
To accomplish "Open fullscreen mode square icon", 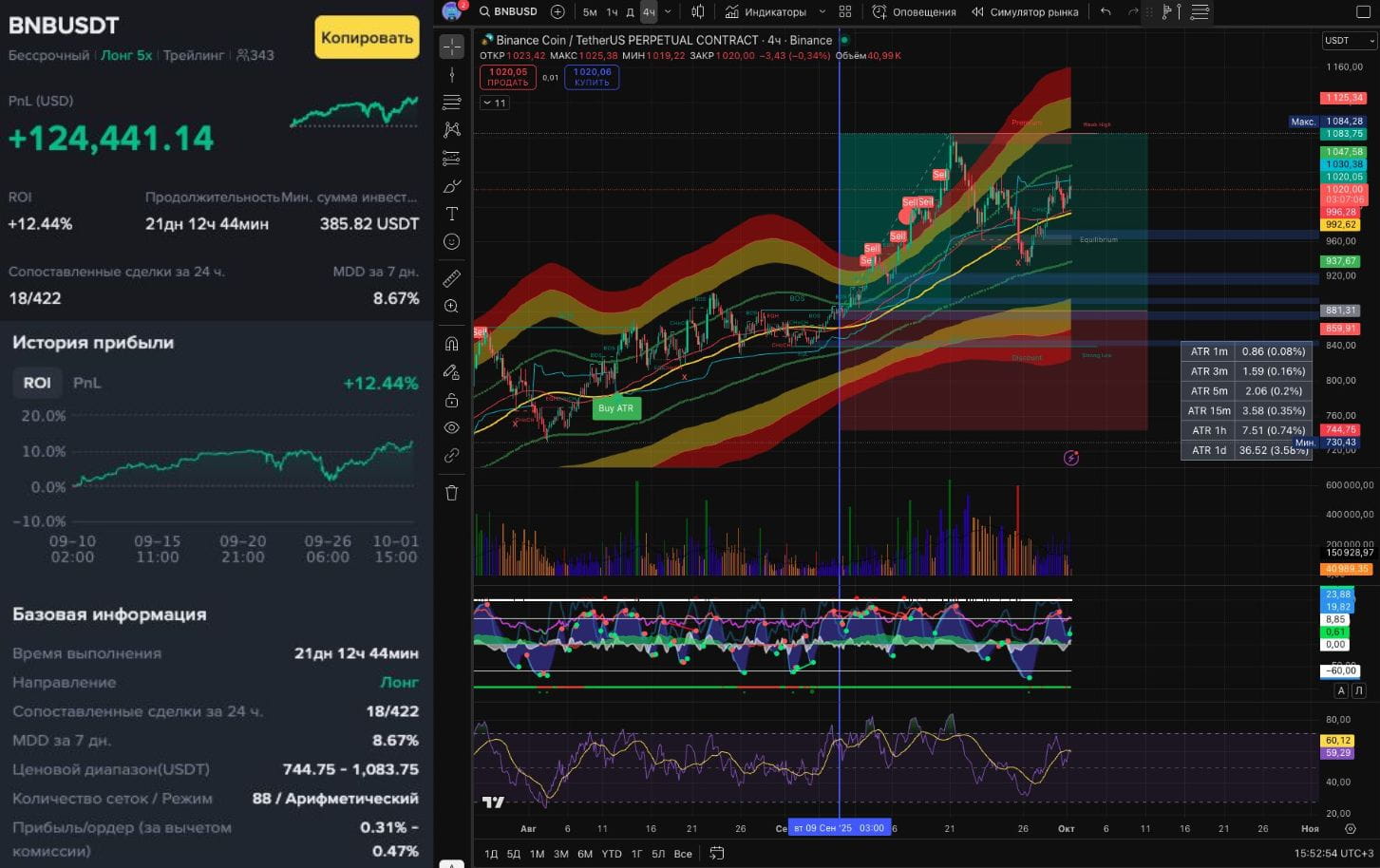I will [1363, 11].
